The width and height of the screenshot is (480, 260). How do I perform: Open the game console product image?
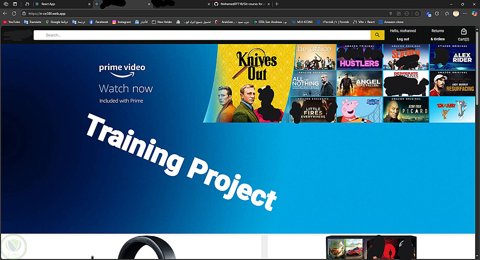(372, 247)
